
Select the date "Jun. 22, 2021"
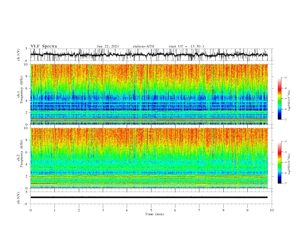point(108,46)
